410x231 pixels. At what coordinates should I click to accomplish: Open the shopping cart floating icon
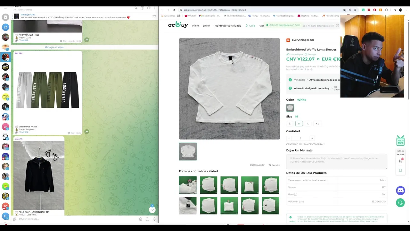(400, 161)
